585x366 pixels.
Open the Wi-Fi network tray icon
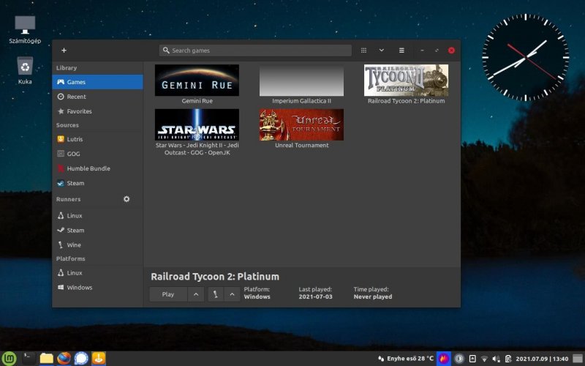point(484,359)
